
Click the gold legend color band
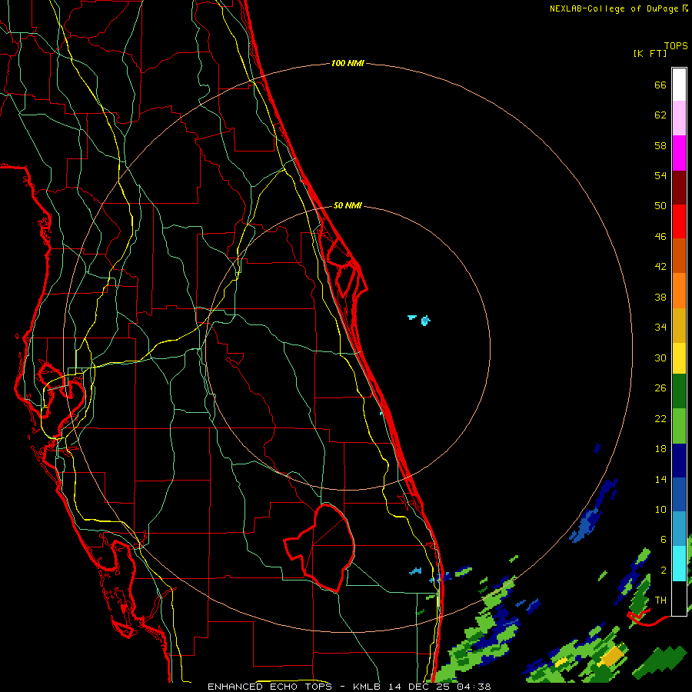(679, 326)
